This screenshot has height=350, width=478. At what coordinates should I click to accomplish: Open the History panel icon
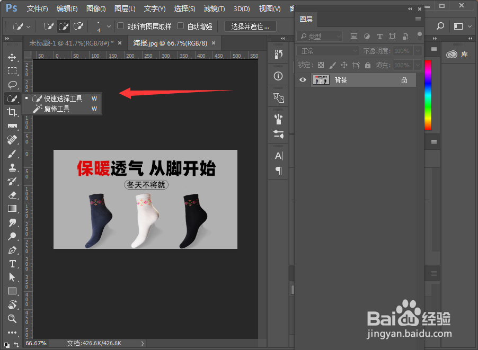[278, 54]
